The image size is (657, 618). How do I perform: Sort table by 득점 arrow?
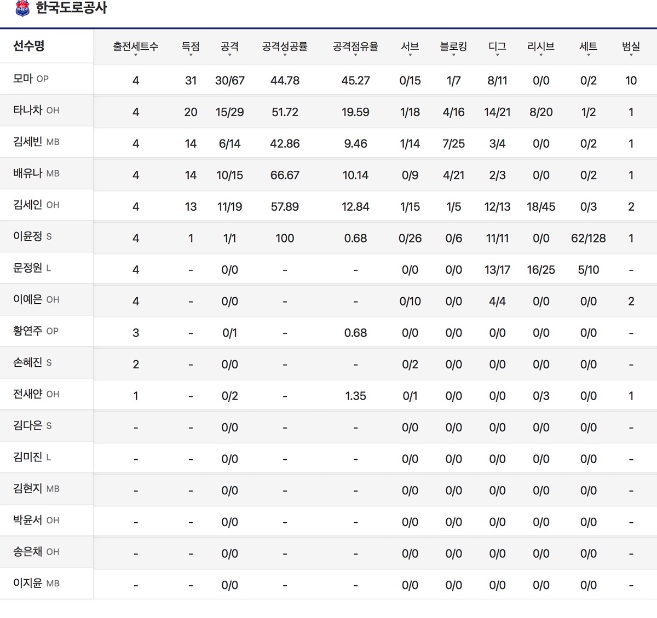click(x=191, y=54)
